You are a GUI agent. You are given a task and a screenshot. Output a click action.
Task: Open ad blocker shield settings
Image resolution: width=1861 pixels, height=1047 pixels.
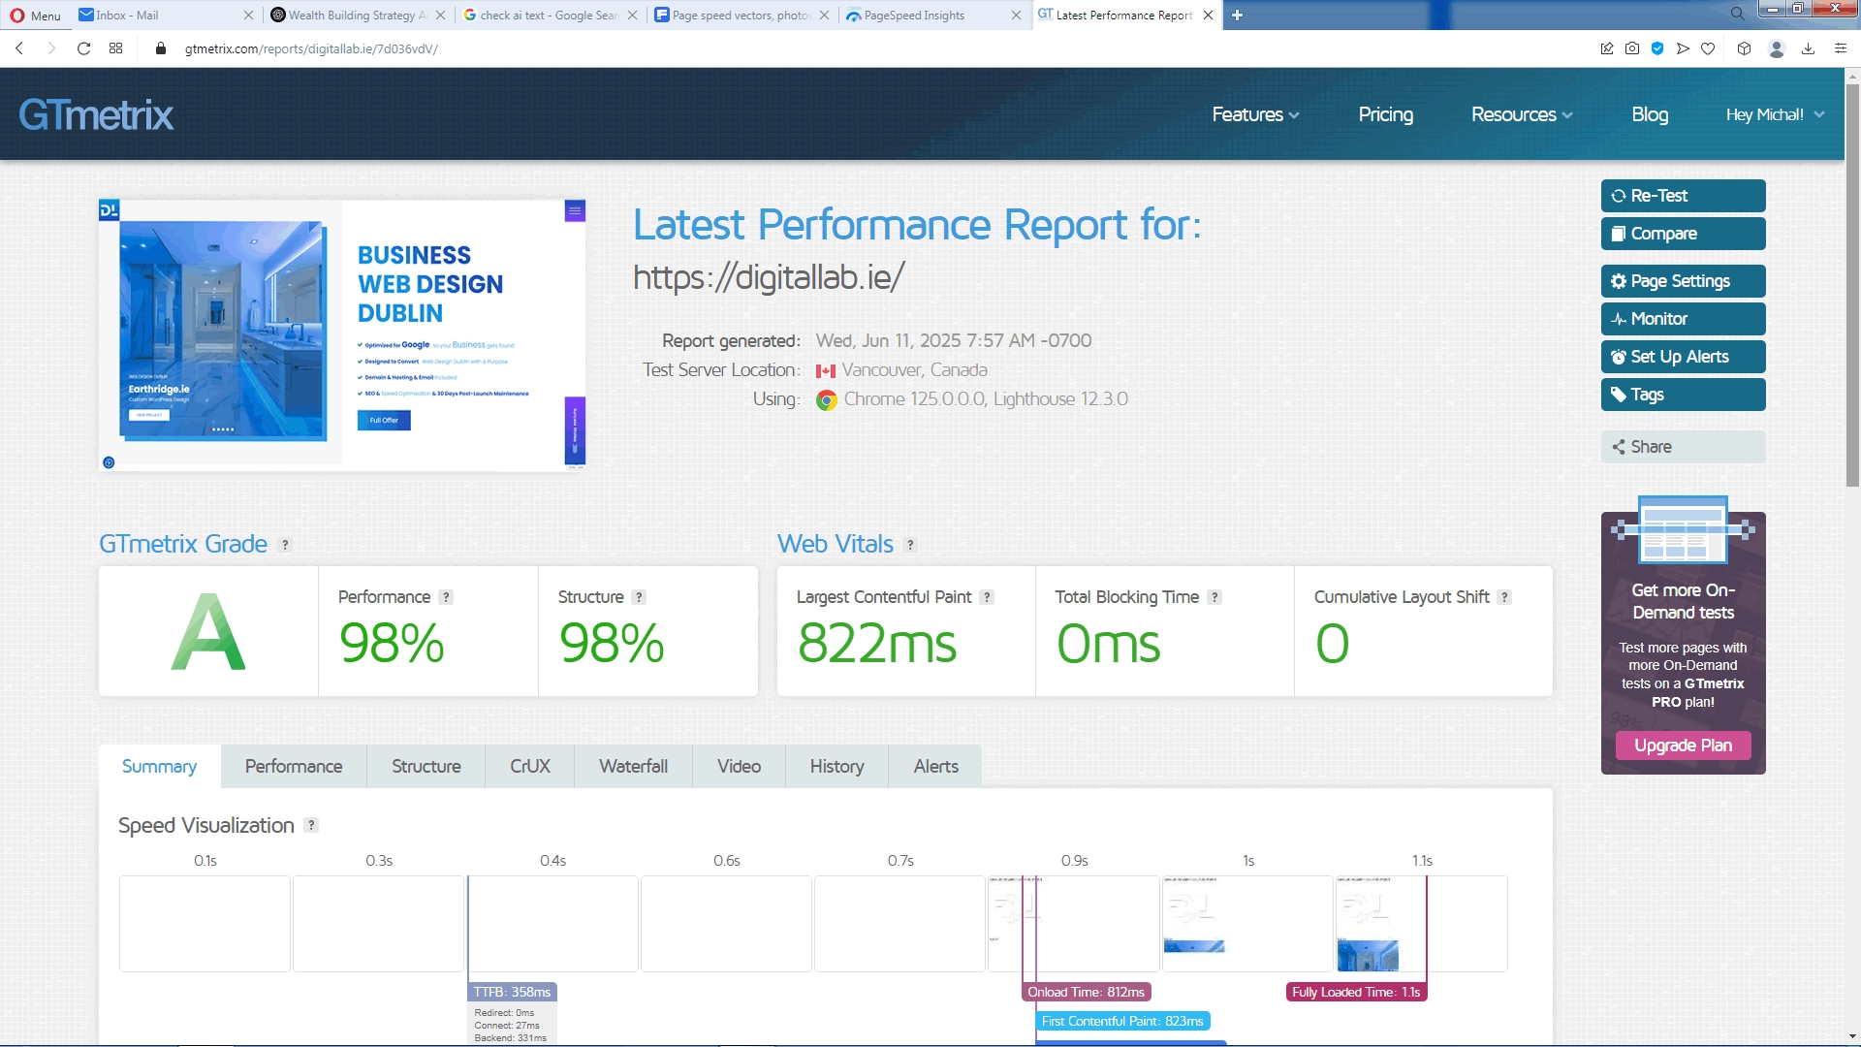coord(1657,48)
